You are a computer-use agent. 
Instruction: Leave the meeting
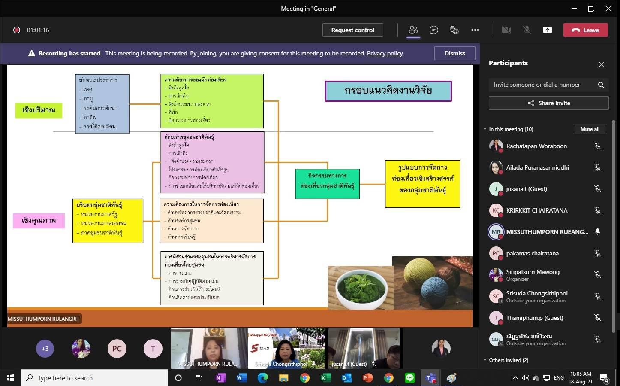pyautogui.click(x=585, y=30)
